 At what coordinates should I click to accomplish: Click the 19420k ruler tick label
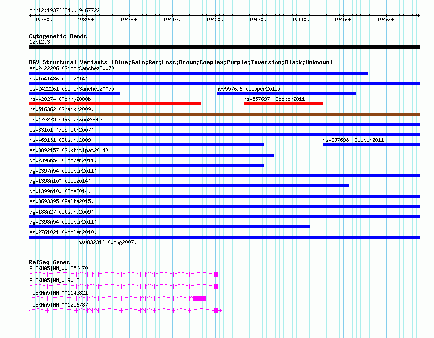pyautogui.click(x=215, y=20)
